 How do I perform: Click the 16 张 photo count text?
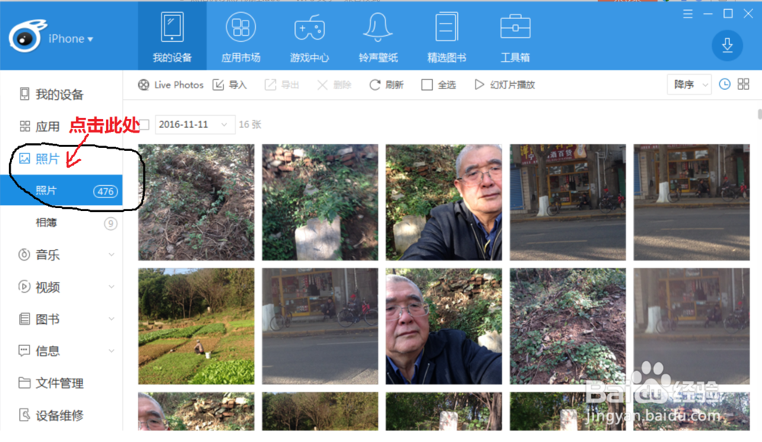(250, 124)
